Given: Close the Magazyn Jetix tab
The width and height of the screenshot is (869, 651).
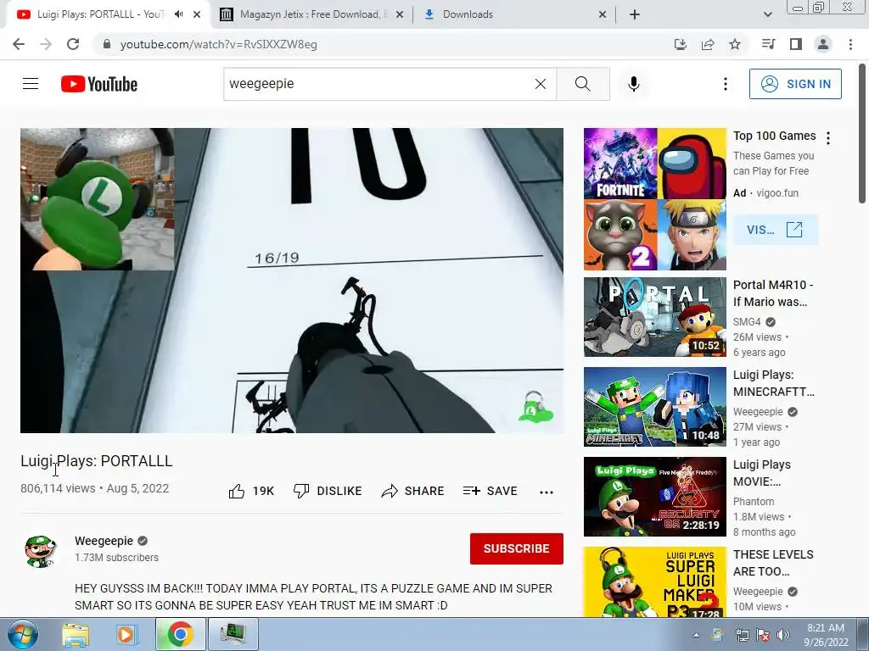Looking at the screenshot, I should (x=400, y=14).
